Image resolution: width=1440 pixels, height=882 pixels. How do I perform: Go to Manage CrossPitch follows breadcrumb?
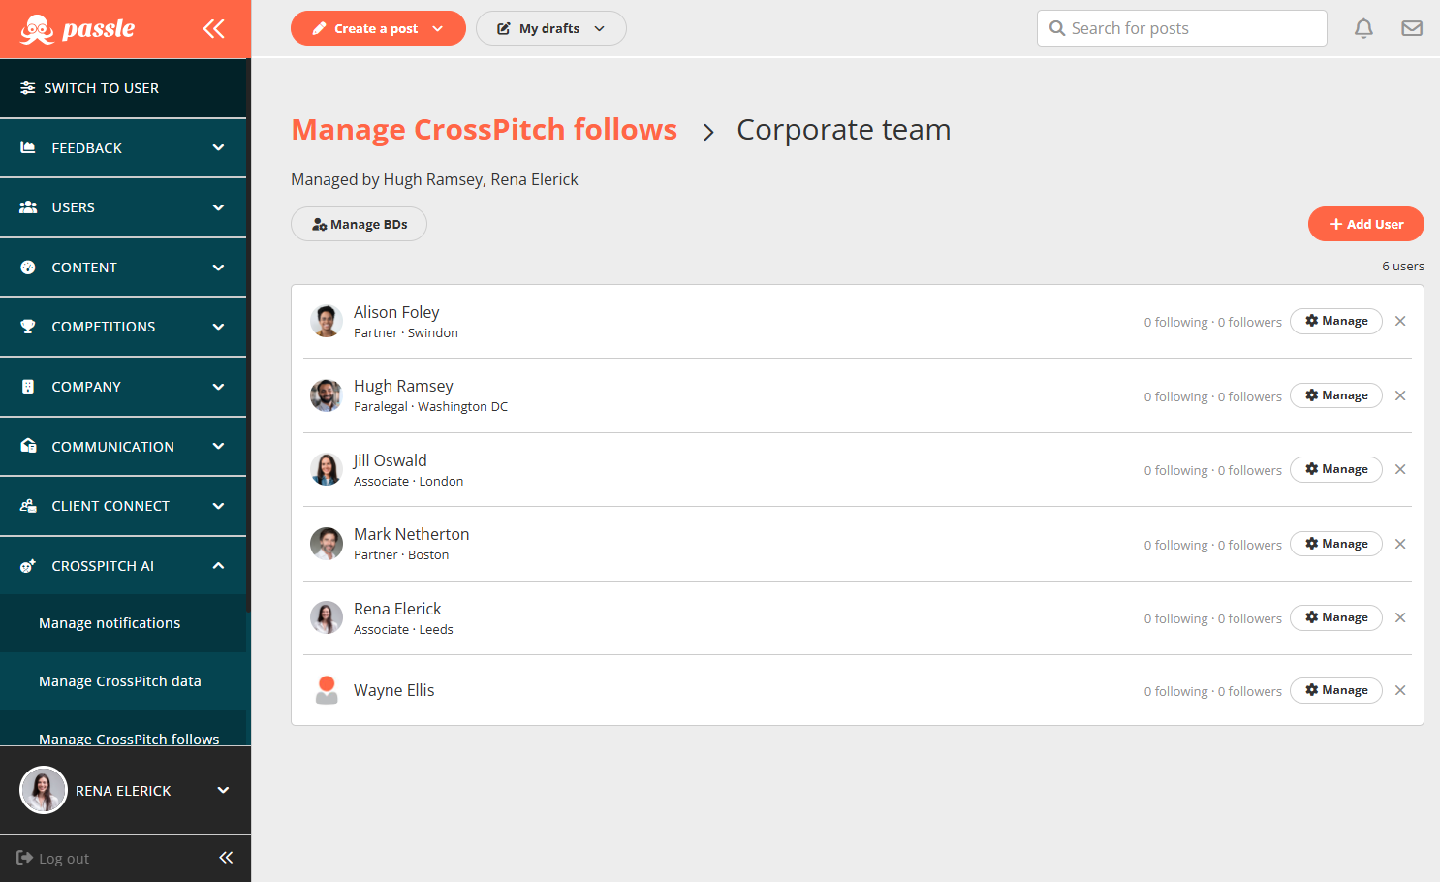pyautogui.click(x=484, y=129)
